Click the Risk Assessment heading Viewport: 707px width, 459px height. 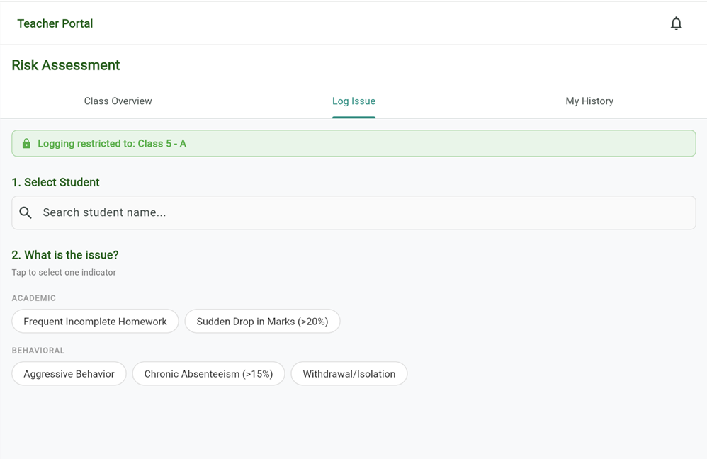click(x=66, y=65)
